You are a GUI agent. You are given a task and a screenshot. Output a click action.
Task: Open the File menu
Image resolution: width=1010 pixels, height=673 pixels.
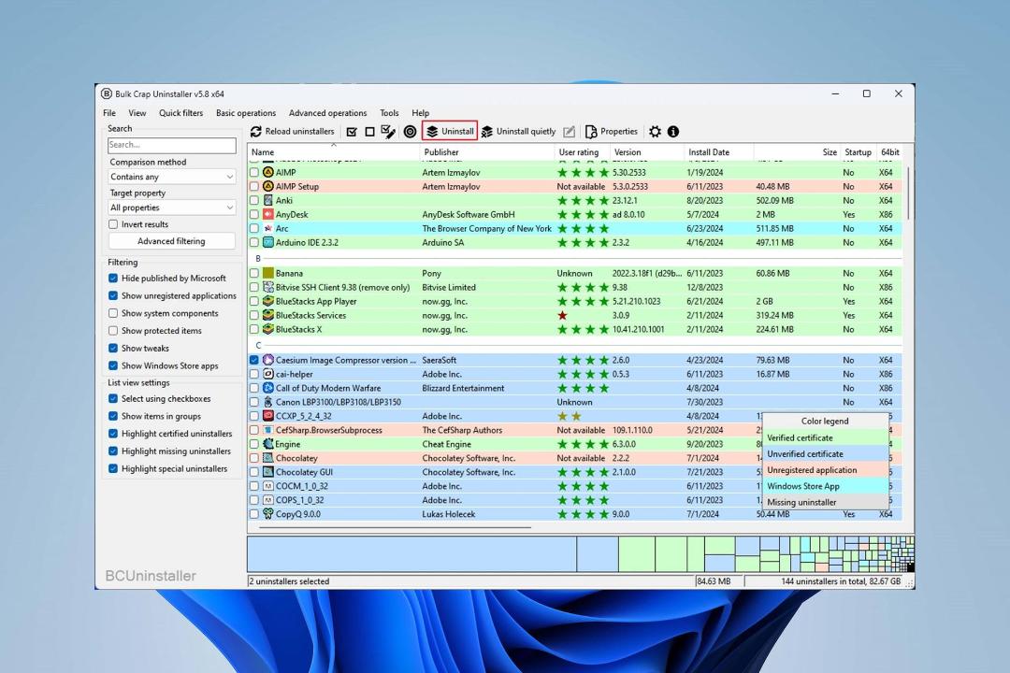pyautogui.click(x=109, y=113)
